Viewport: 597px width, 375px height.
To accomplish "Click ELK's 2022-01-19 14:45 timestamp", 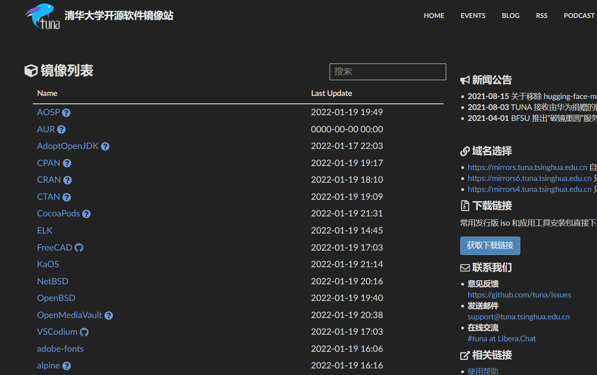I will click(347, 230).
